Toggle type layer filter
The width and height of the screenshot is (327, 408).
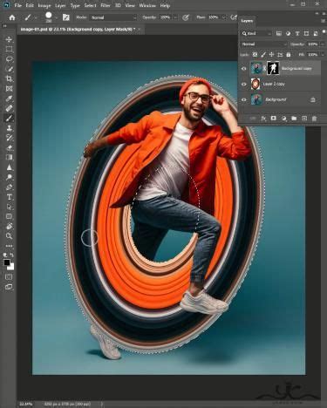297,33
